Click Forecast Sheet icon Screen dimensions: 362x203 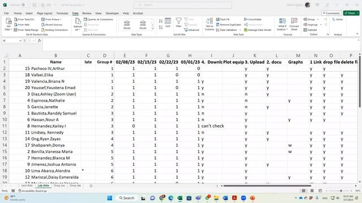(294, 24)
